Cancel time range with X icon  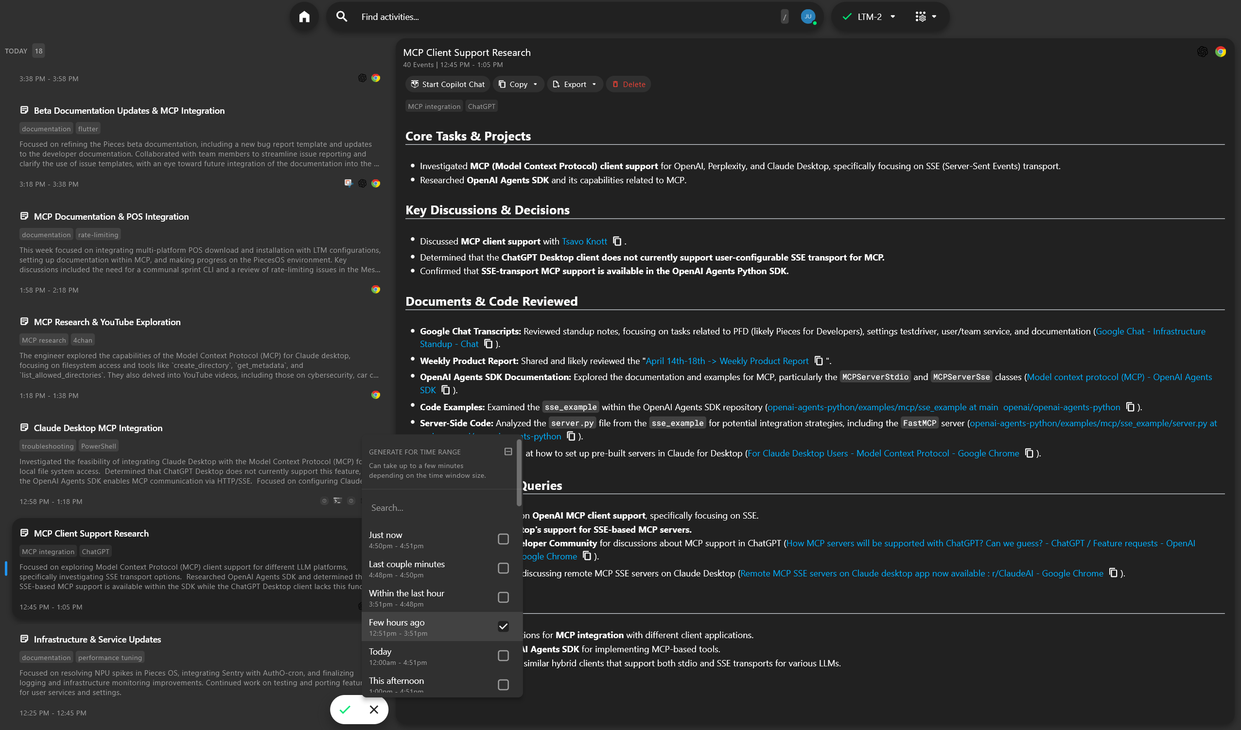point(374,709)
